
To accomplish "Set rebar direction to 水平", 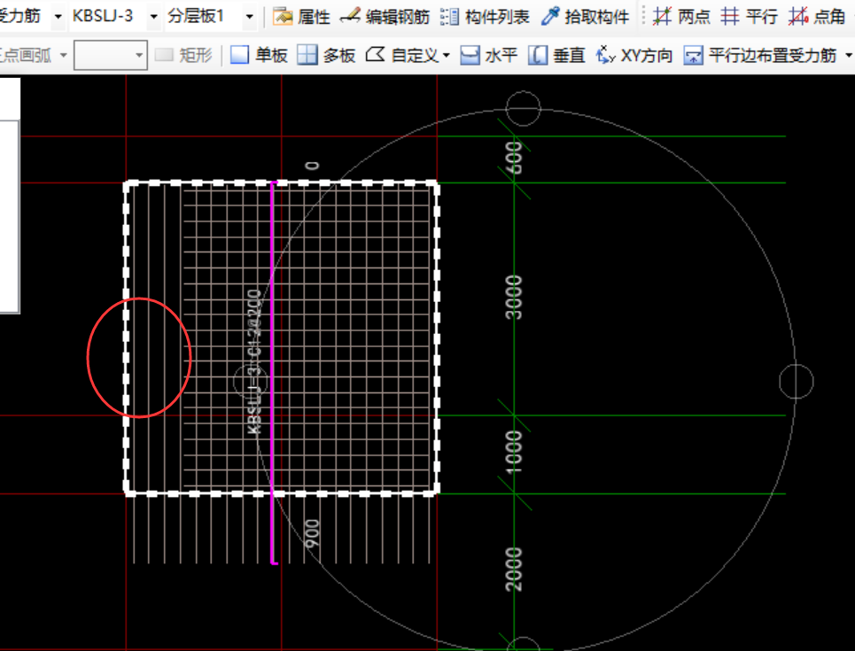I will tap(488, 55).
